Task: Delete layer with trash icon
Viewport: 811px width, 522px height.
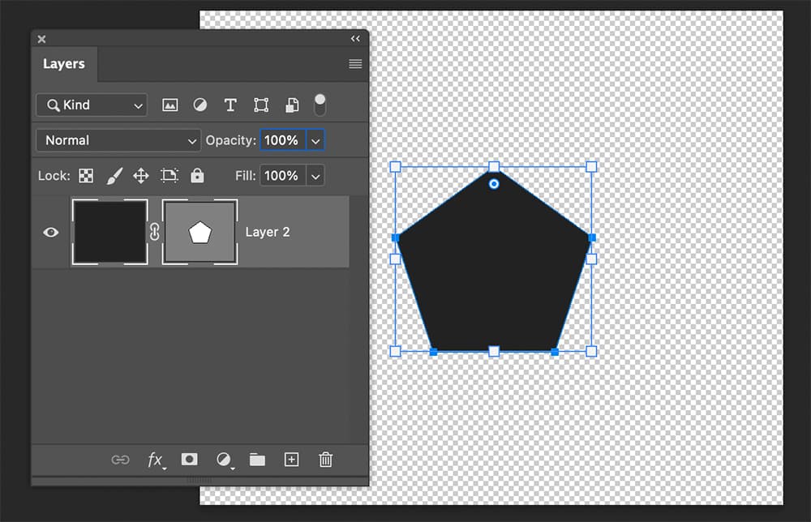Action: click(325, 459)
